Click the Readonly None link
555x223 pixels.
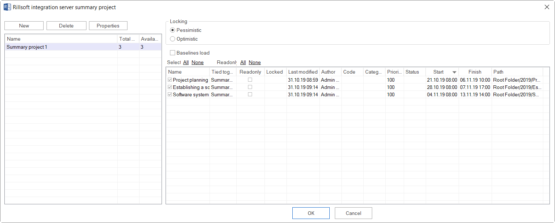pos(255,62)
